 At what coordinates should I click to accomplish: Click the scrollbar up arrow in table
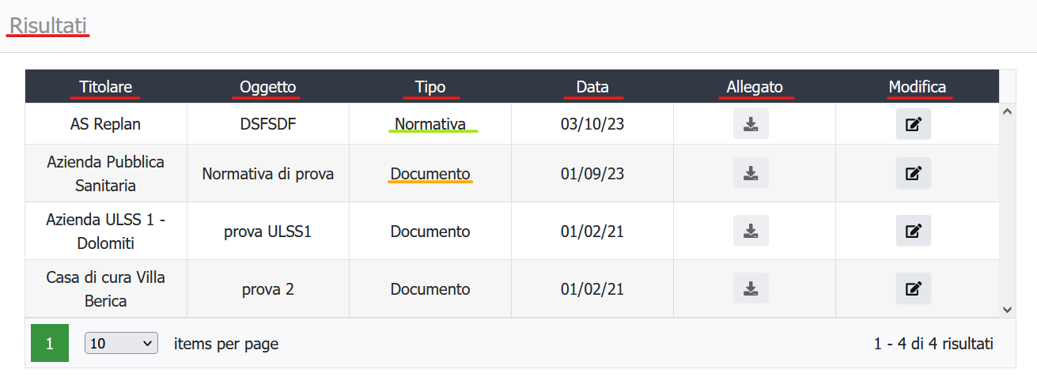(x=1007, y=112)
